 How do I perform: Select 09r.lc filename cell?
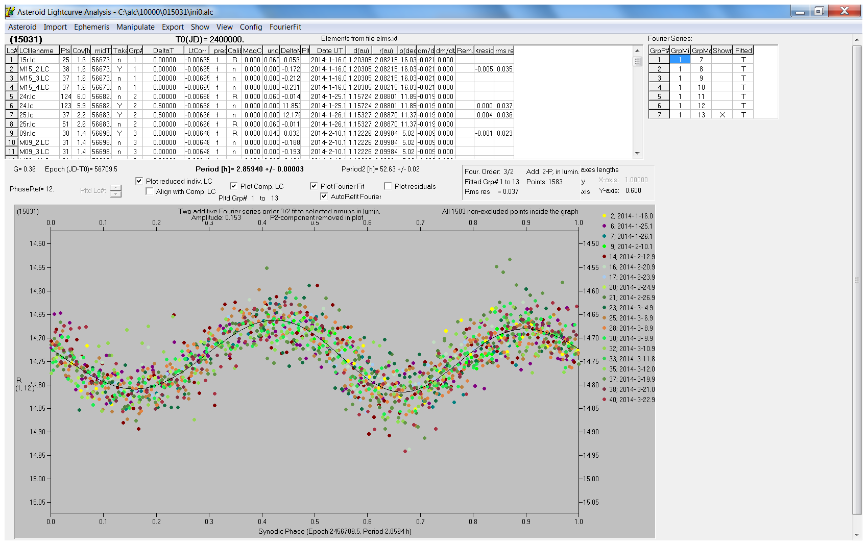(x=39, y=133)
